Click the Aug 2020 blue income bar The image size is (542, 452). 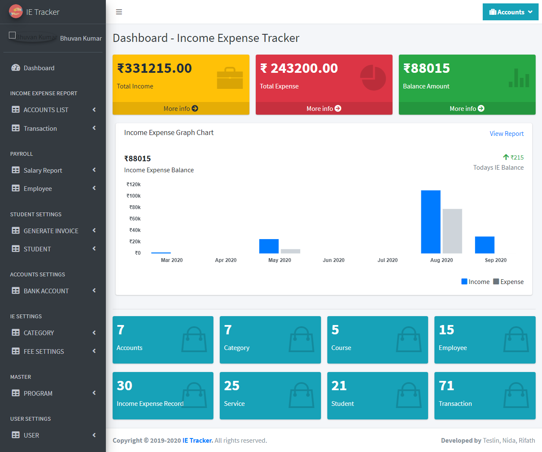(430, 222)
